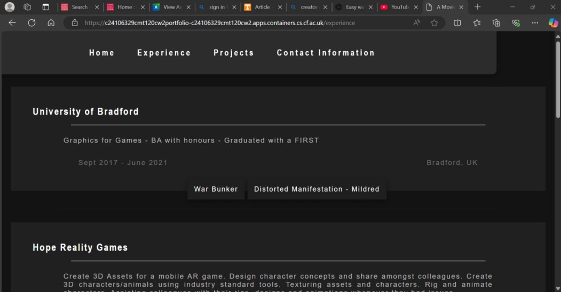Go back with the back arrow

tap(12, 23)
